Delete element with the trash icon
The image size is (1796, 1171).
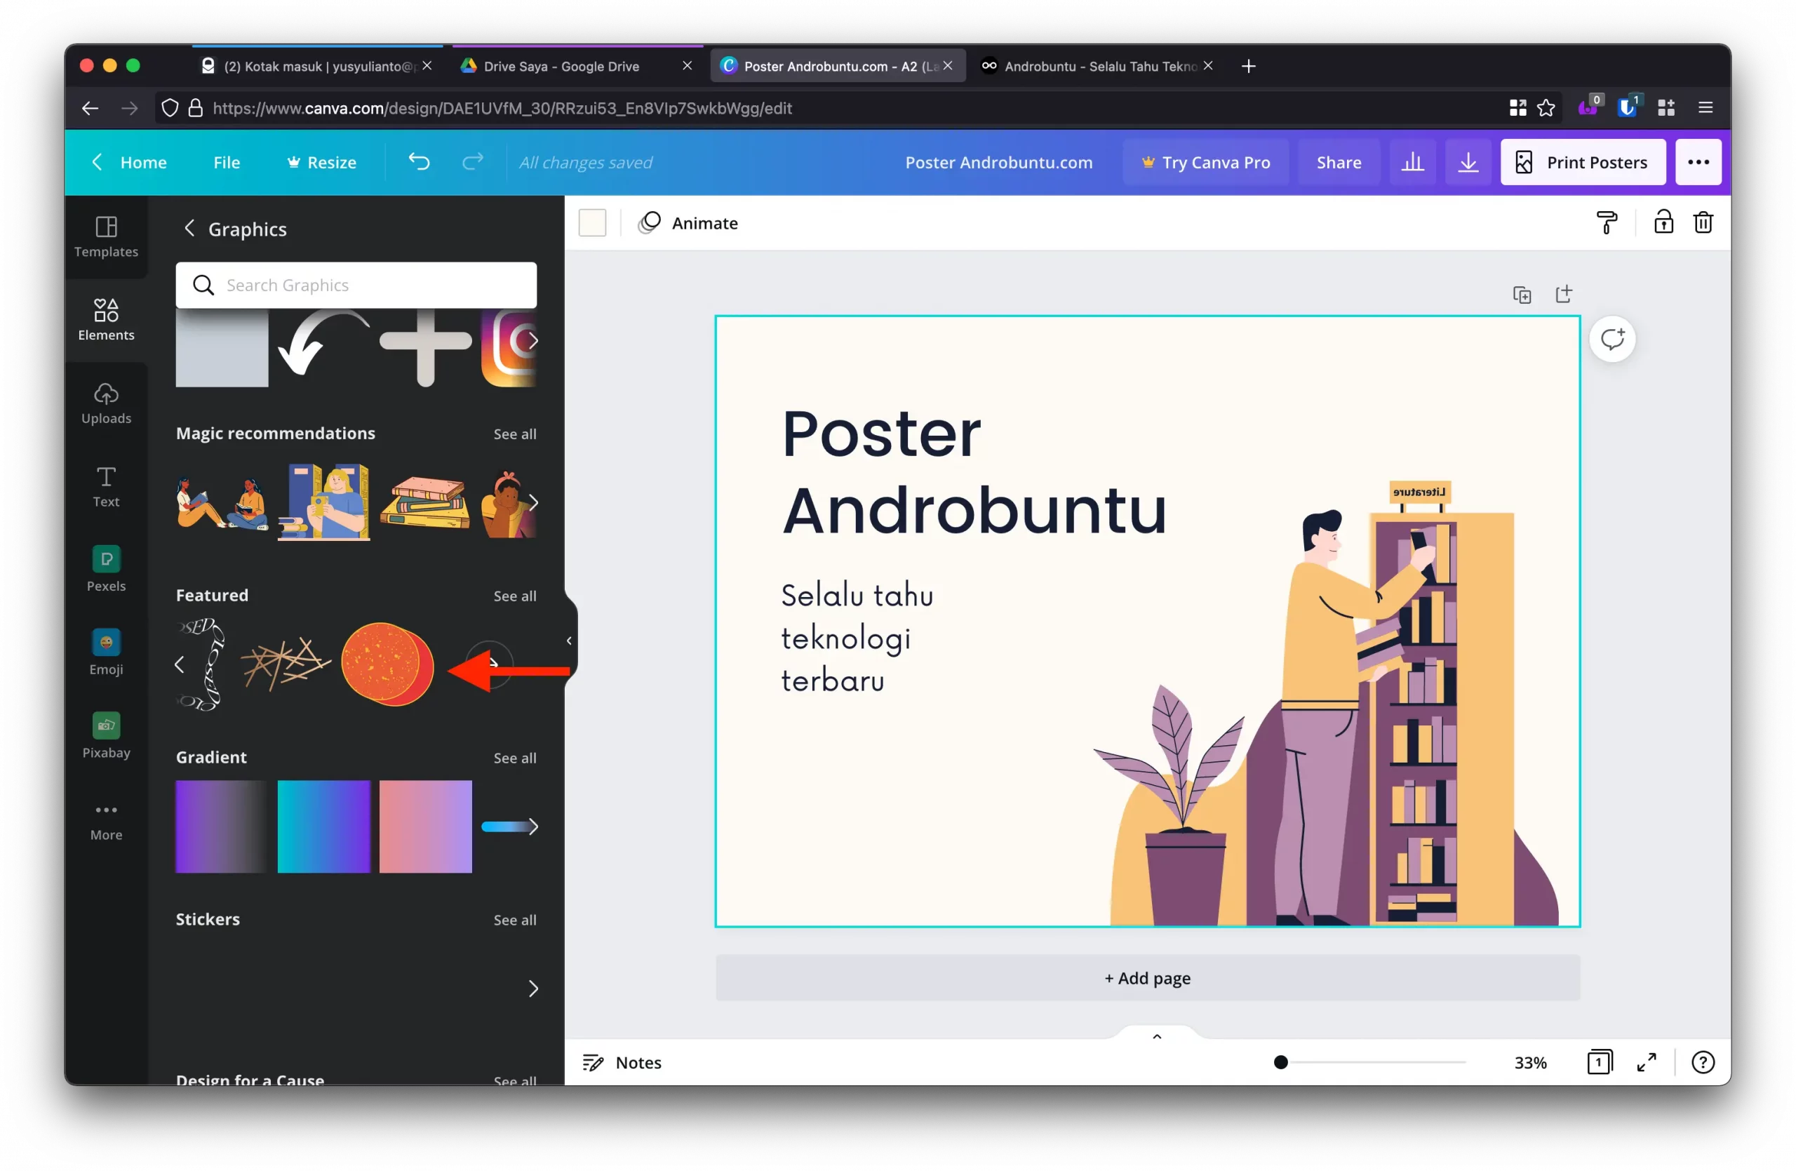pos(1703,222)
